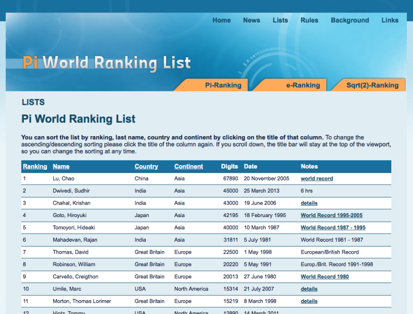The width and height of the screenshot is (413, 314).
Task: View details for Chahal, Krishan
Action: tap(309, 203)
